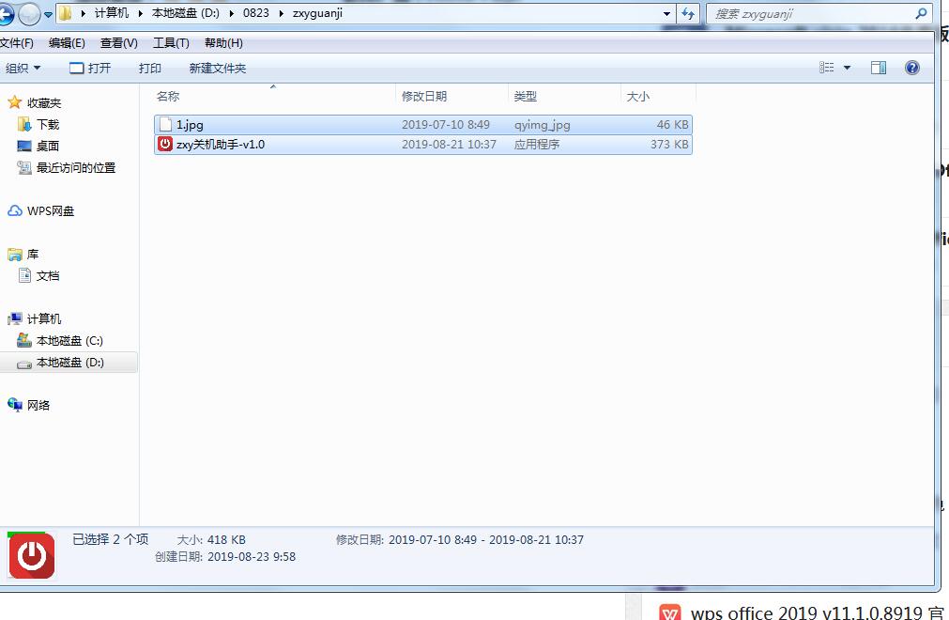Open the change view options dropdown arrow

(x=847, y=68)
